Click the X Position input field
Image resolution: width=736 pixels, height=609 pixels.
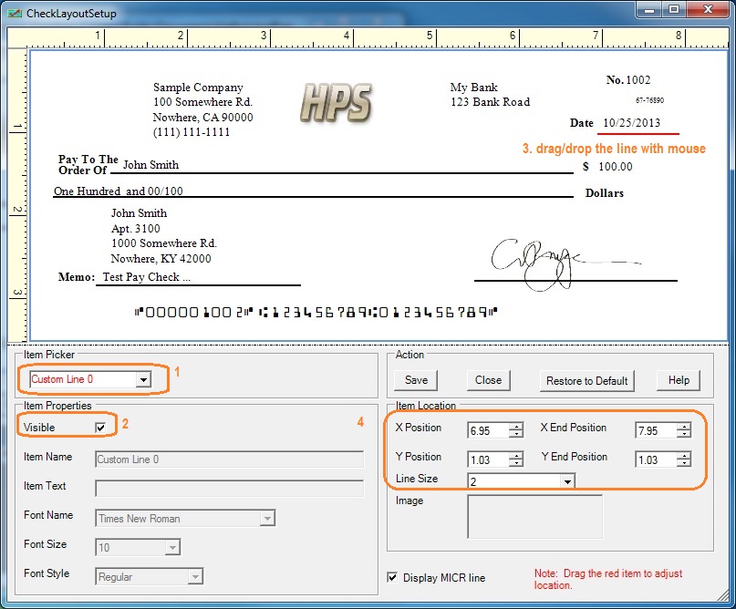coord(487,430)
